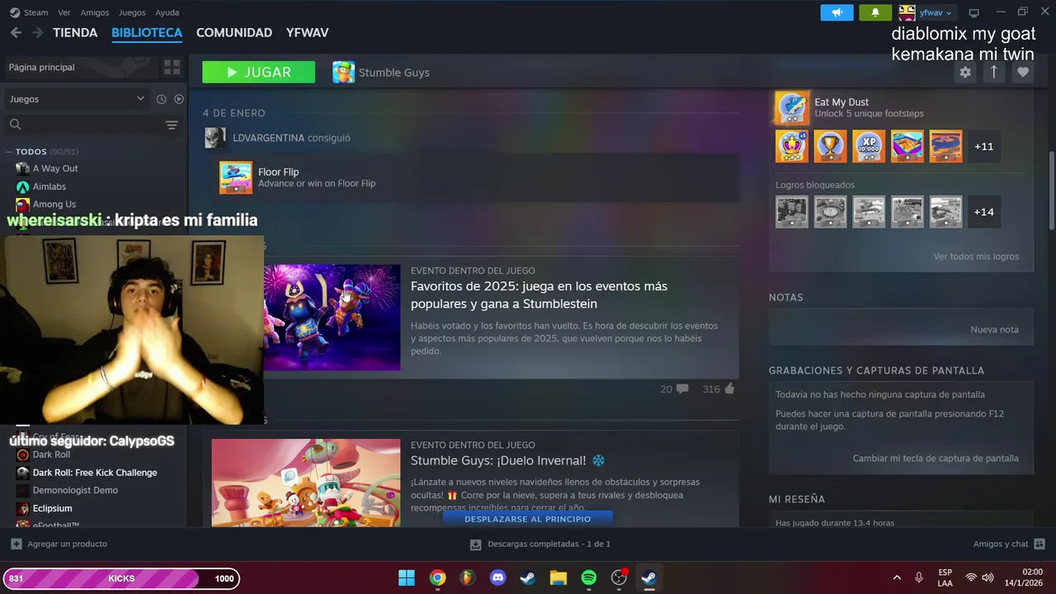Open the Favoritos de 2025 event title
Screen dimensions: 1056x594
tap(539, 295)
